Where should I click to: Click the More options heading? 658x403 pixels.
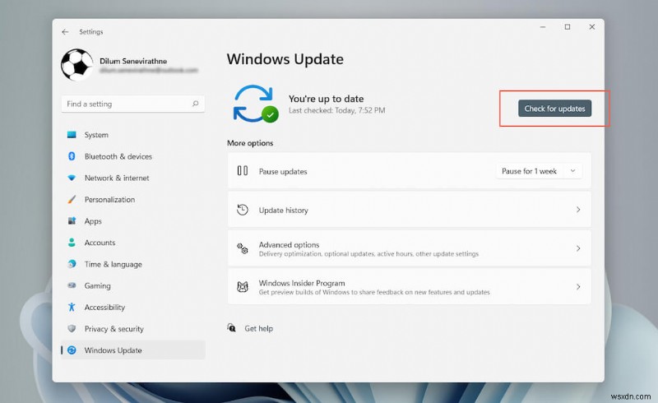(250, 143)
